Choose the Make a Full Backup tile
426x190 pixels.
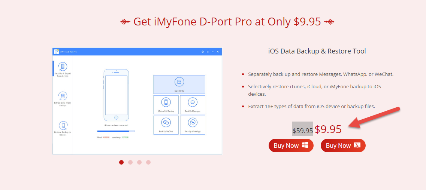[166, 102]
